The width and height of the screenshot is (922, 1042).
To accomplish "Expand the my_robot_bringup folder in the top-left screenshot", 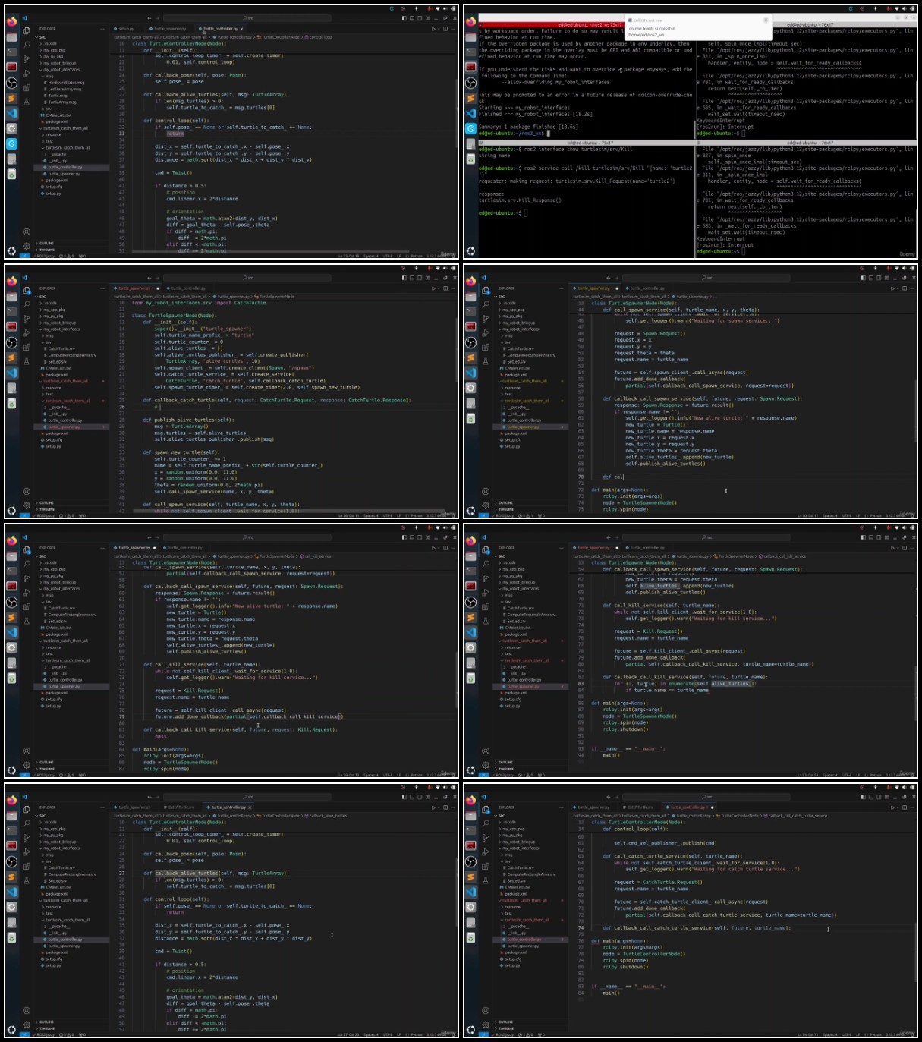I will [x=73, y=63].
